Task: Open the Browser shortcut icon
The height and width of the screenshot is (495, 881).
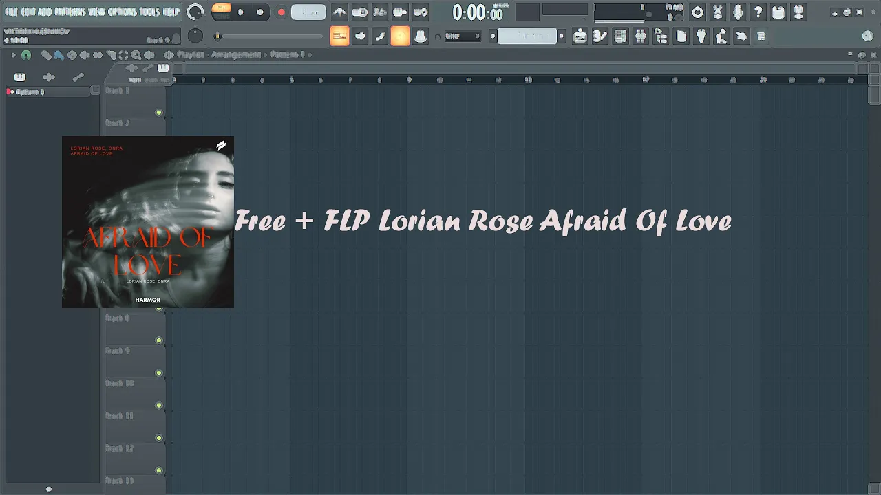Action: click(x=660, y=36)
